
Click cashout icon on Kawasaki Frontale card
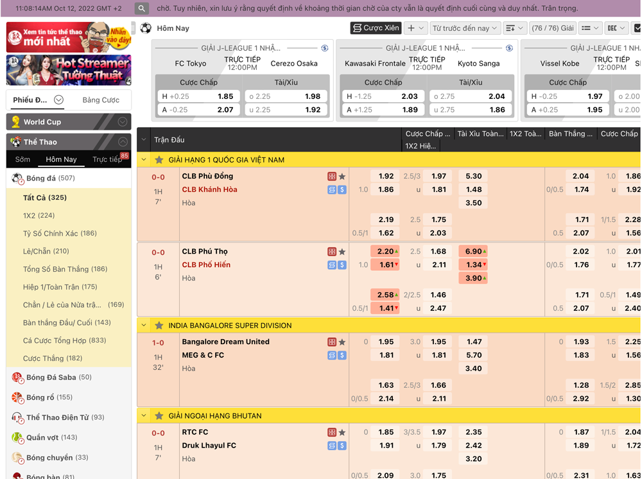pos(509,48)
